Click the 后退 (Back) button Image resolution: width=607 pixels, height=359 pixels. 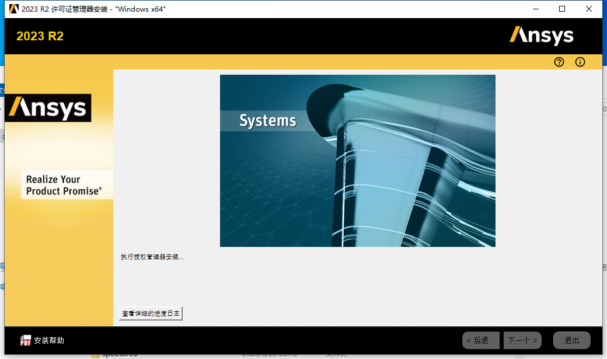(x=480, y=340)
